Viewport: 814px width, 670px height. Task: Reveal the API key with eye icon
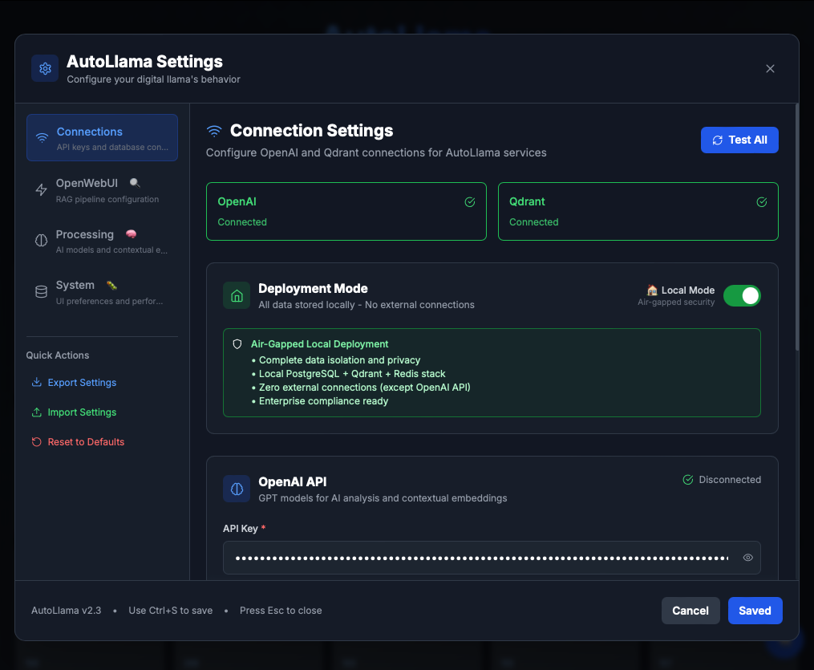pos(748,558)
